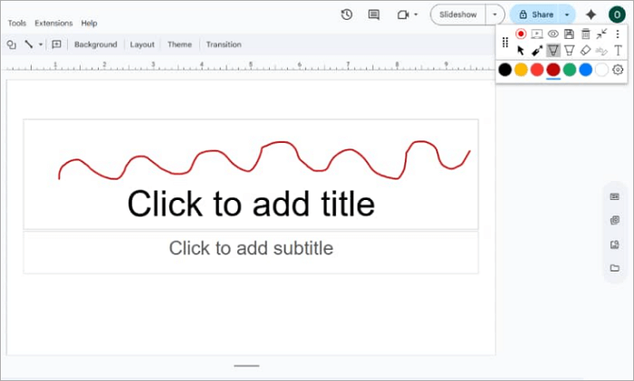Click the Share button
Image resolution: width=634 pixels, height=381 pixels.
(x=535, y=14)
